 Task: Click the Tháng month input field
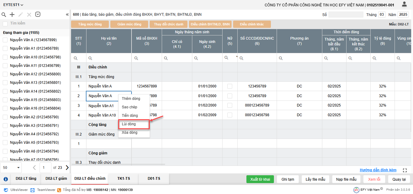coord(382,15)
